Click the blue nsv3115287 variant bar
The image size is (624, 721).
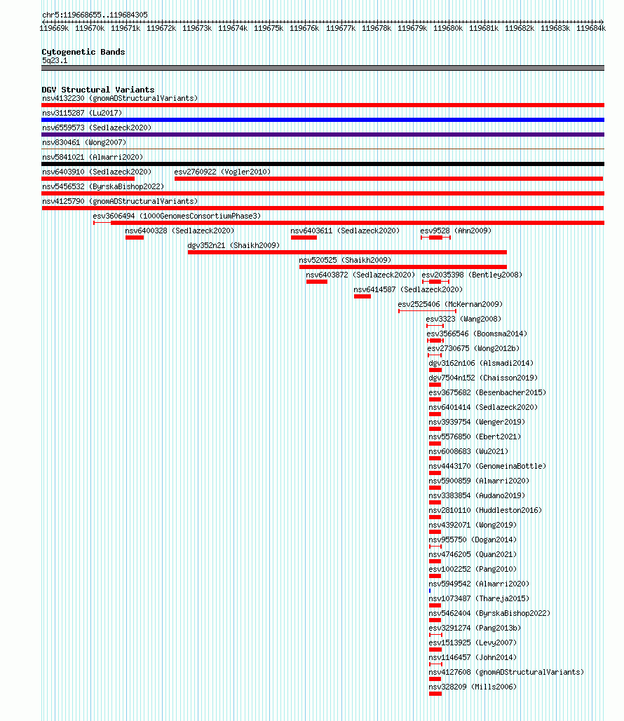(323, 120)
